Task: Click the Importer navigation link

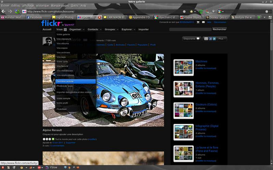Action: tap(143, 30)
